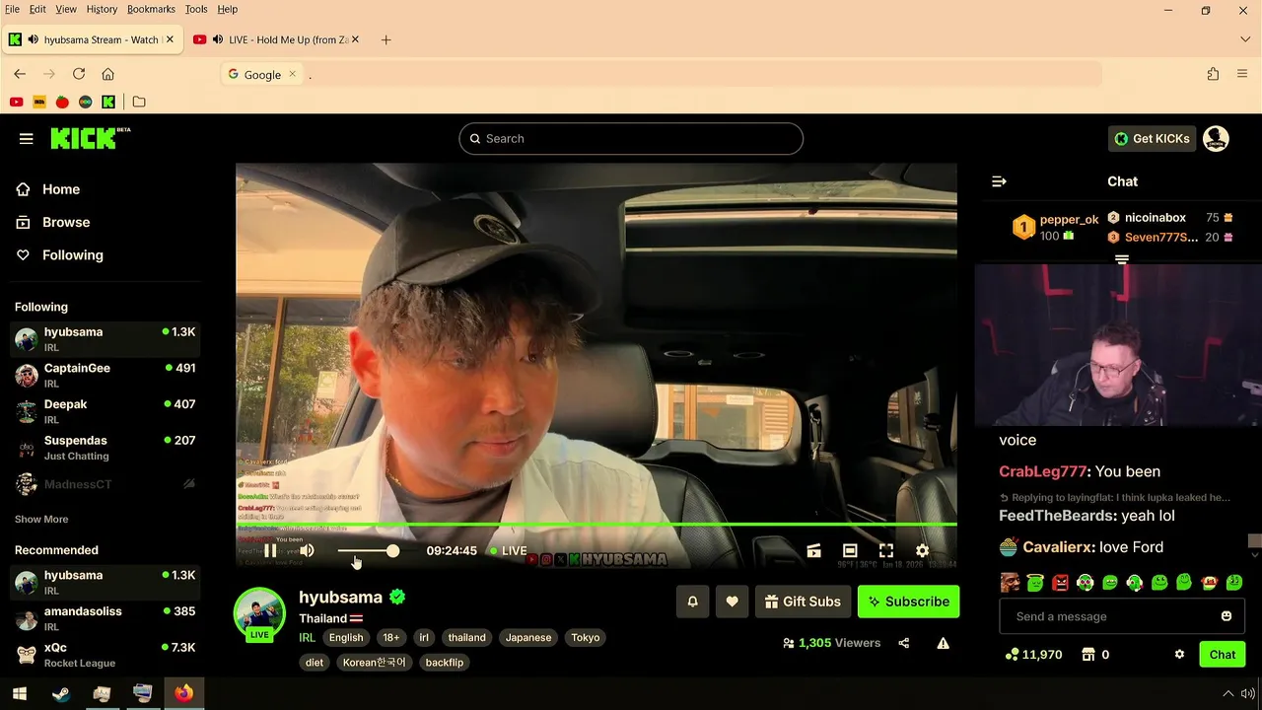The image size is (1262, 710).
Task: Open a new browser tab
Action: pos(386,39)
